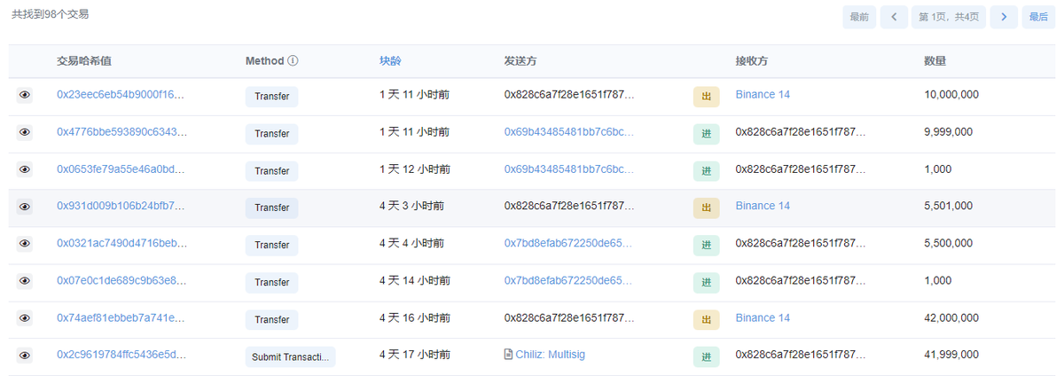The image size is (1064, 376).
Task: Click the 出 badge in 5,501,000 row
Action: point(706,208)
